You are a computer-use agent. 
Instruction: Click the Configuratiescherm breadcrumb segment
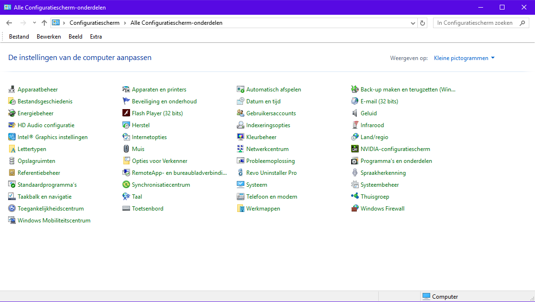coord(94,23)
